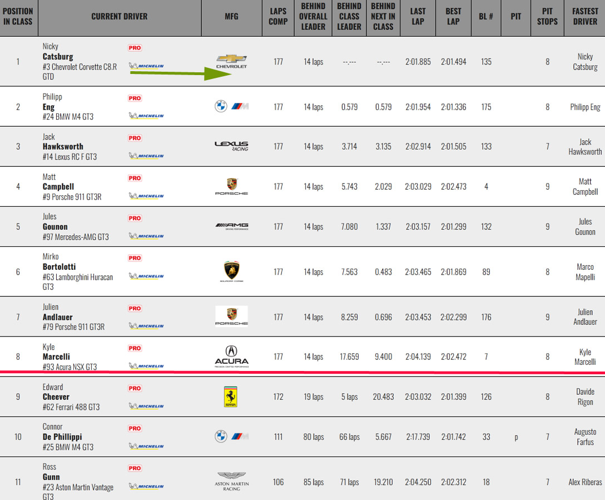Click the #62 Ferrari 488 GT3 car entry
This screenshot has height=500, width=605.
[71, 407]
